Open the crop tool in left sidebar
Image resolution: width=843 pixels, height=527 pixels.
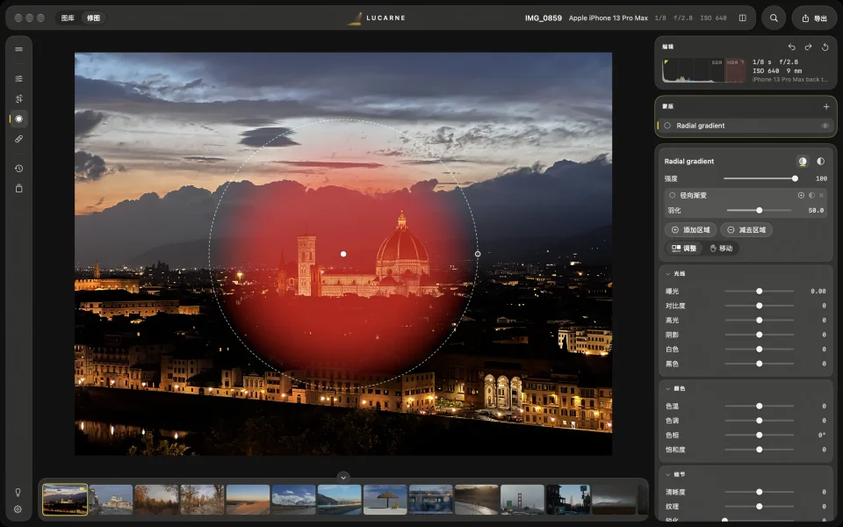point(18,99)
